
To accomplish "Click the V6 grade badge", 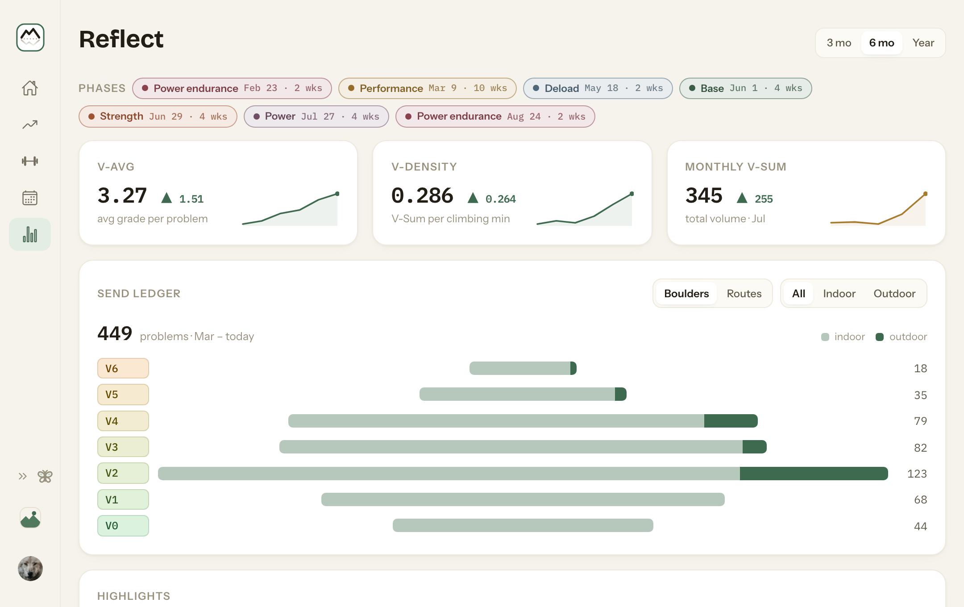I will click(x=123, y=368).
